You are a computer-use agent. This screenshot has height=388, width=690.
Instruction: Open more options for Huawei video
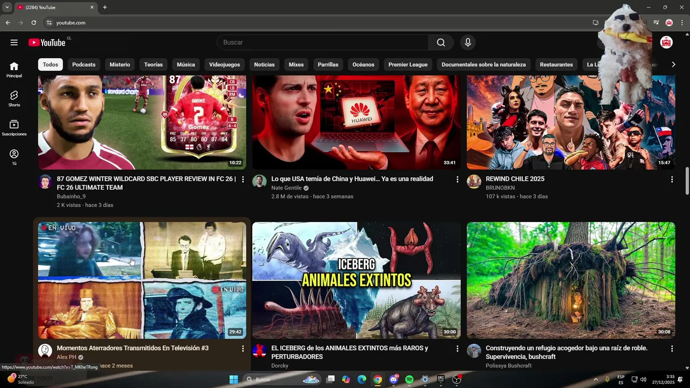pyautogui.click(x=457, y=179)
